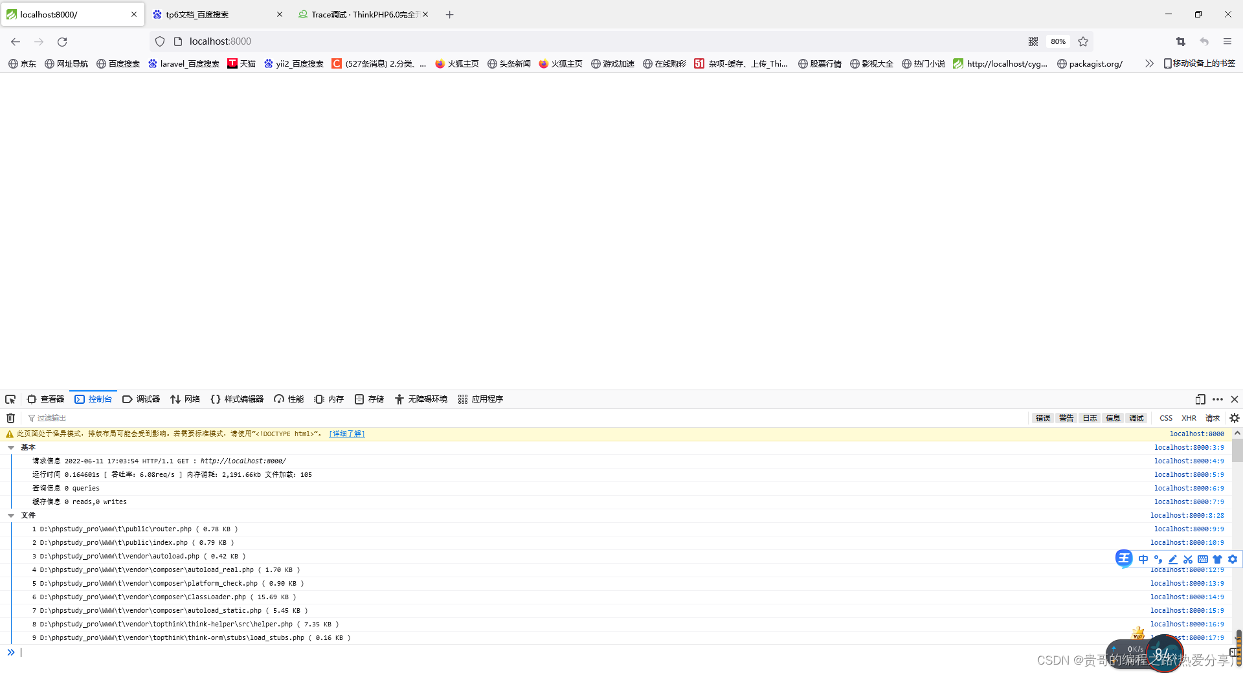Click the shield tracking protection icon
The image size is (1243, 673).
(160, 41)
